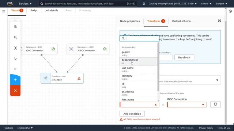Delete the join condition with trash icon
234x131 pixels.
(x=215, y=104)
